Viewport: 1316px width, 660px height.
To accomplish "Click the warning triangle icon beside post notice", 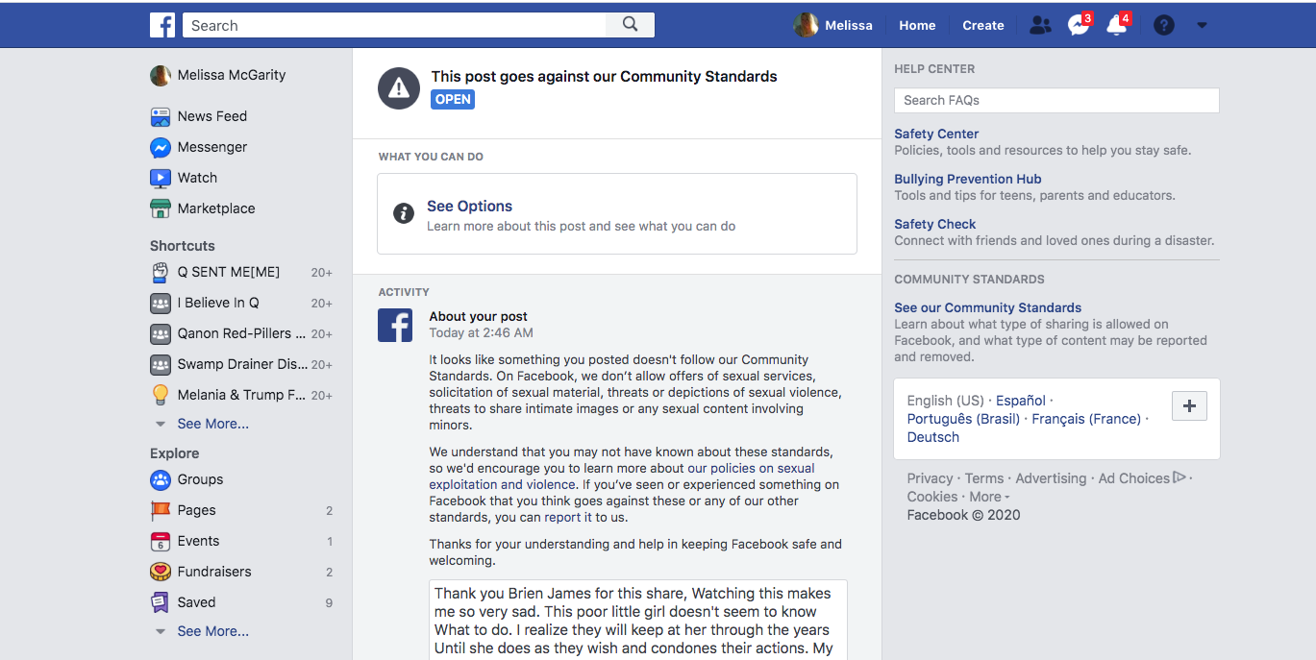I will [x=399, y=88].
